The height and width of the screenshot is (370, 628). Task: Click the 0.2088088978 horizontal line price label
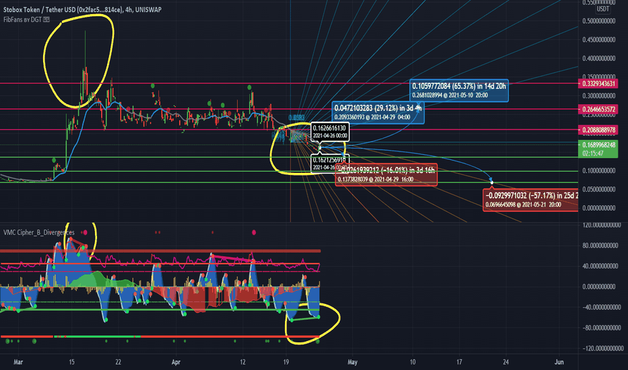598,130
